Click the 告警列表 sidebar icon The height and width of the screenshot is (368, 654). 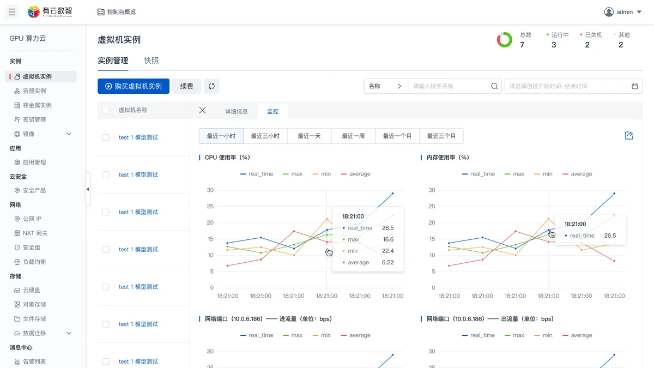[17, 361]
